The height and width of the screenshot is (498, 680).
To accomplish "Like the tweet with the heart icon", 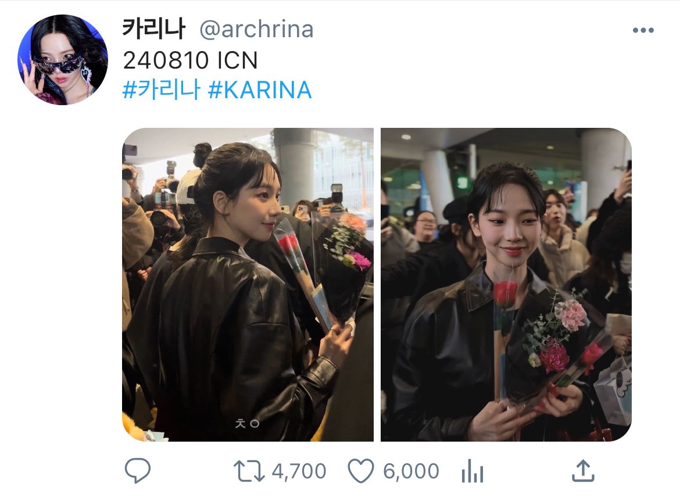I will [361, 471].
